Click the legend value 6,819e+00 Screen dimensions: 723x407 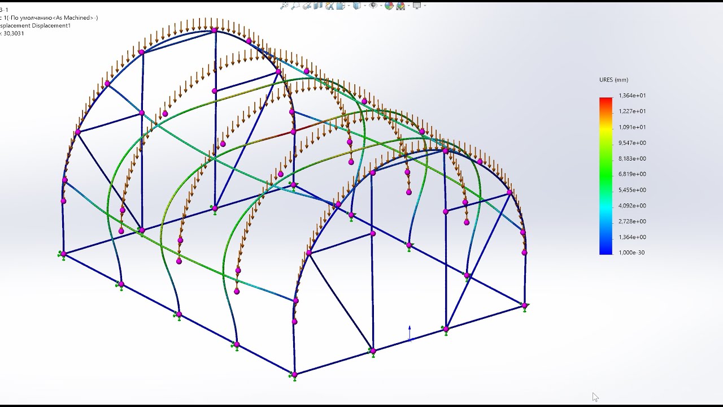click(x=632, y=174)
